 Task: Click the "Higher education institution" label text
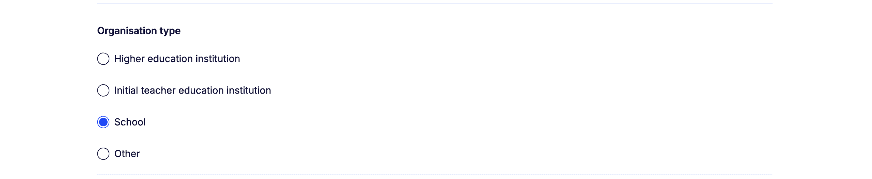tap(177, 59)
